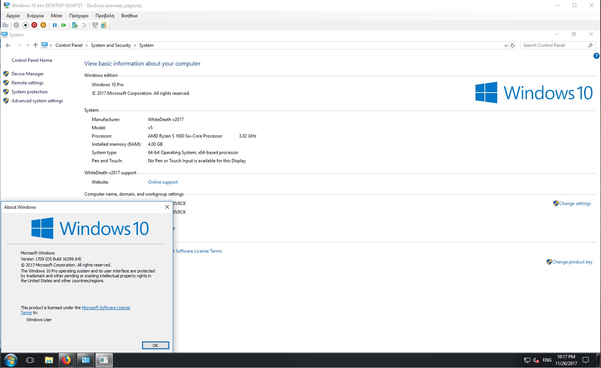601x368 pixels.
Task: Open help via blue question mark
Action: coord(597,56)
